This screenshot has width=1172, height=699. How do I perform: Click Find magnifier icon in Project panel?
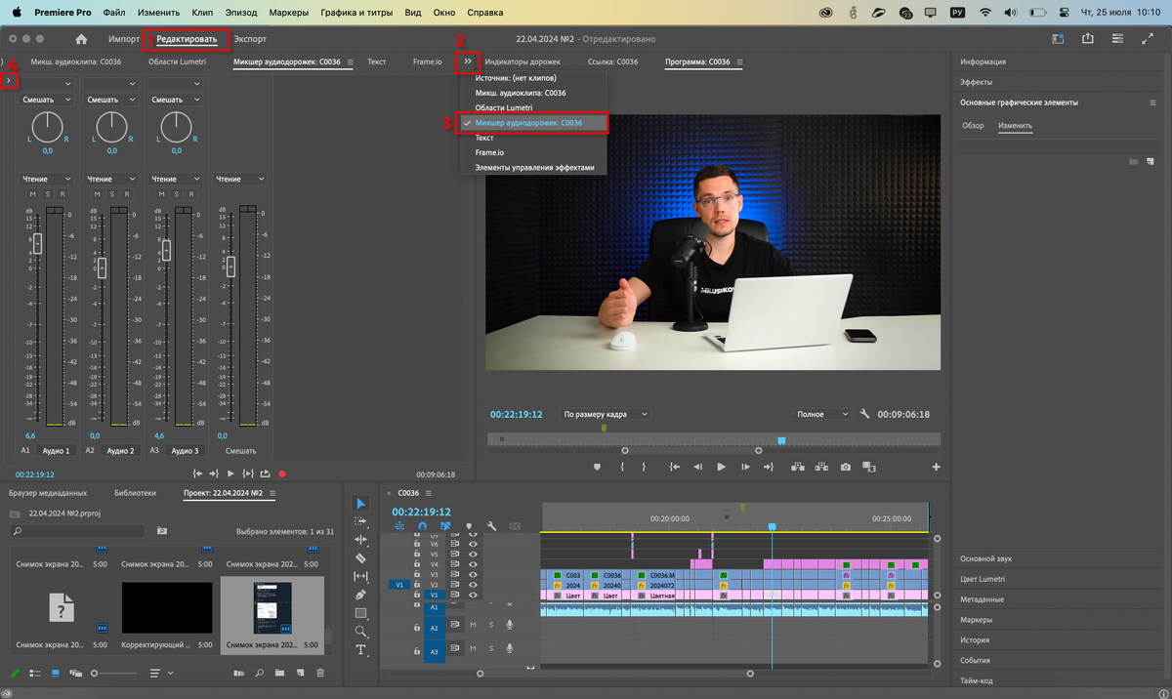click(x=260, y=673)
